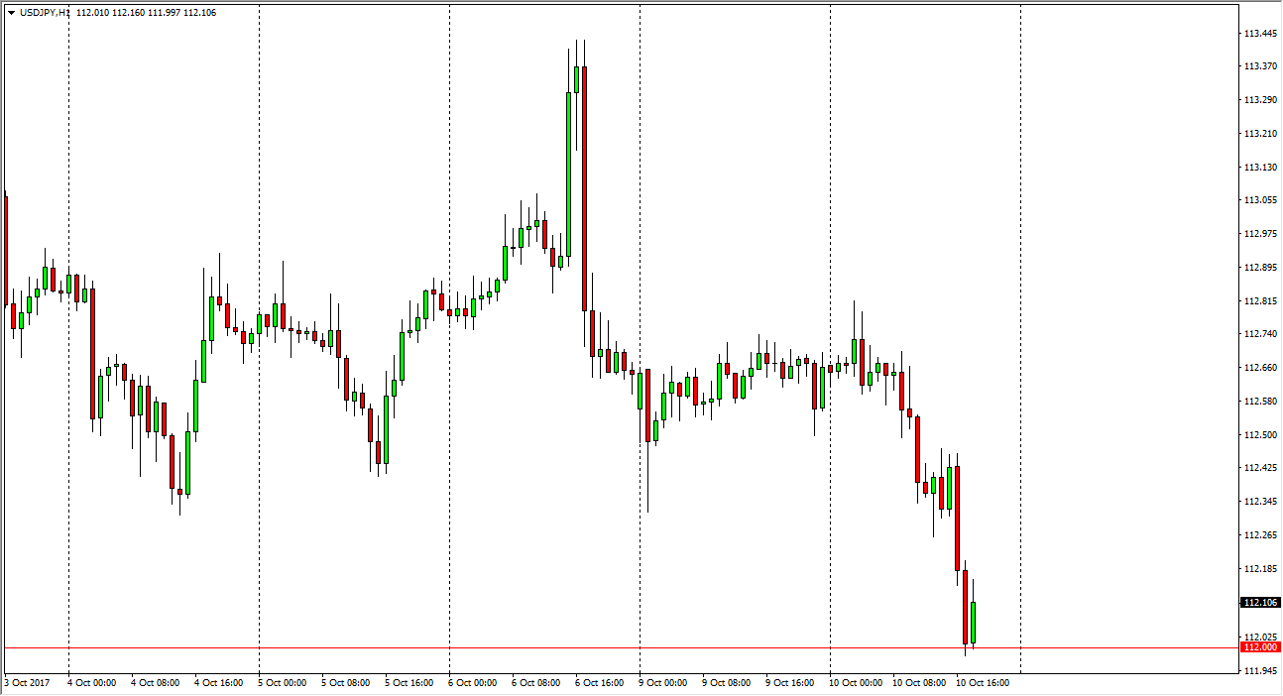Click the black triangle beside USDJPY,H1
Screen dimensions: 1283x696
[x=11, y=13]
